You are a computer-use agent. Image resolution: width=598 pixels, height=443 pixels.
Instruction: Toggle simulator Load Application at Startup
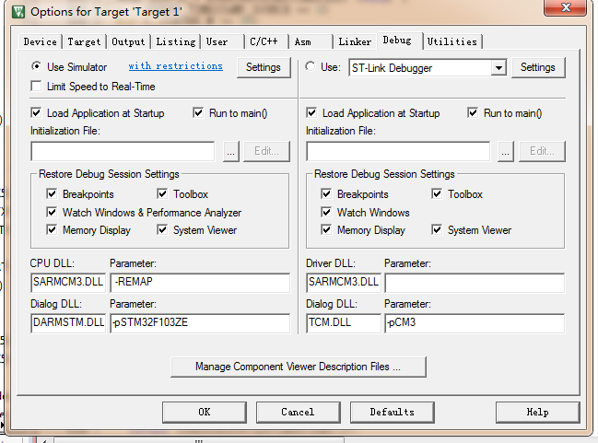(x=36, y=113)
